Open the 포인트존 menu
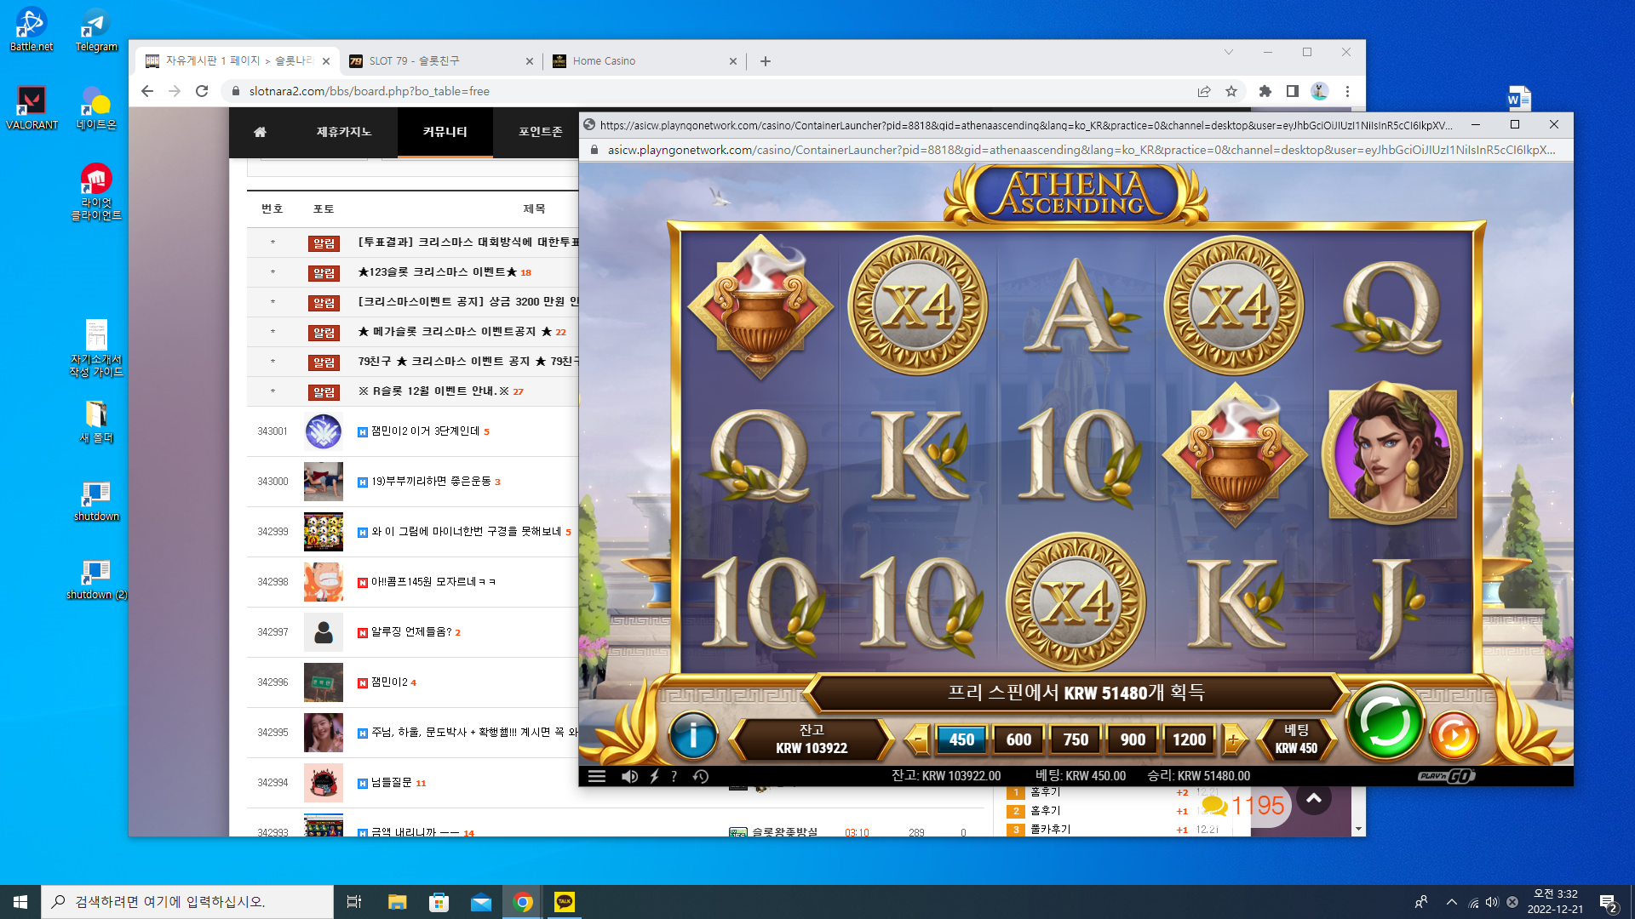 pyautogui.click(x=541, y=132)
